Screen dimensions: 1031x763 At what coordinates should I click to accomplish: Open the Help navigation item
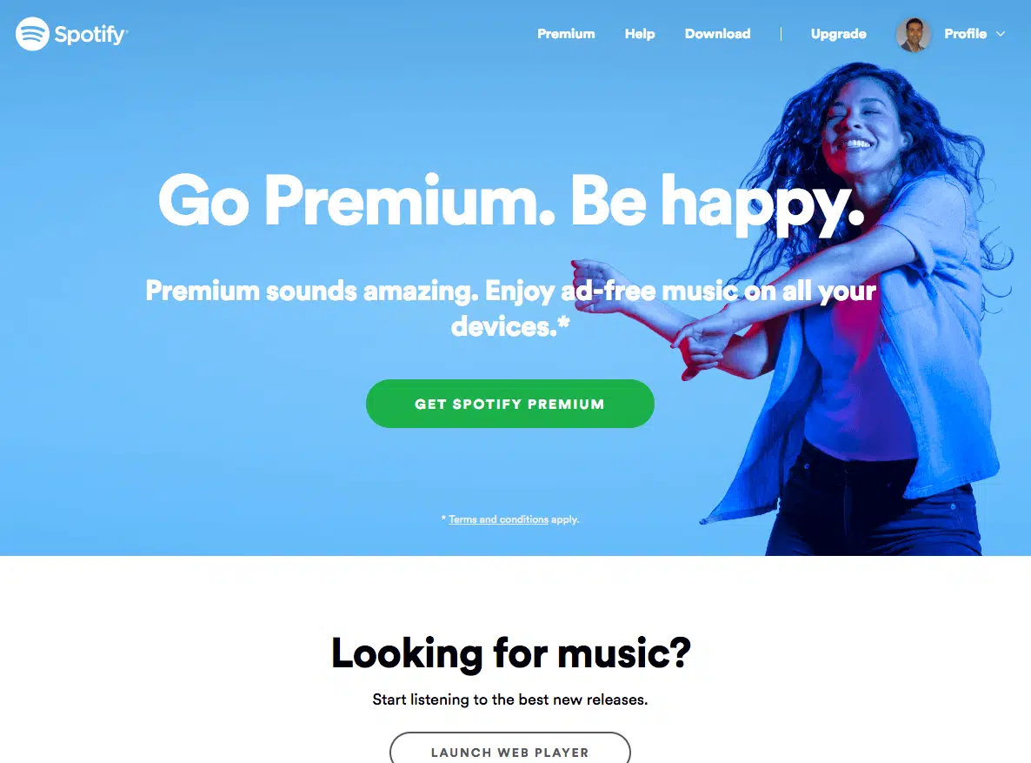click(x=640, y=34)
